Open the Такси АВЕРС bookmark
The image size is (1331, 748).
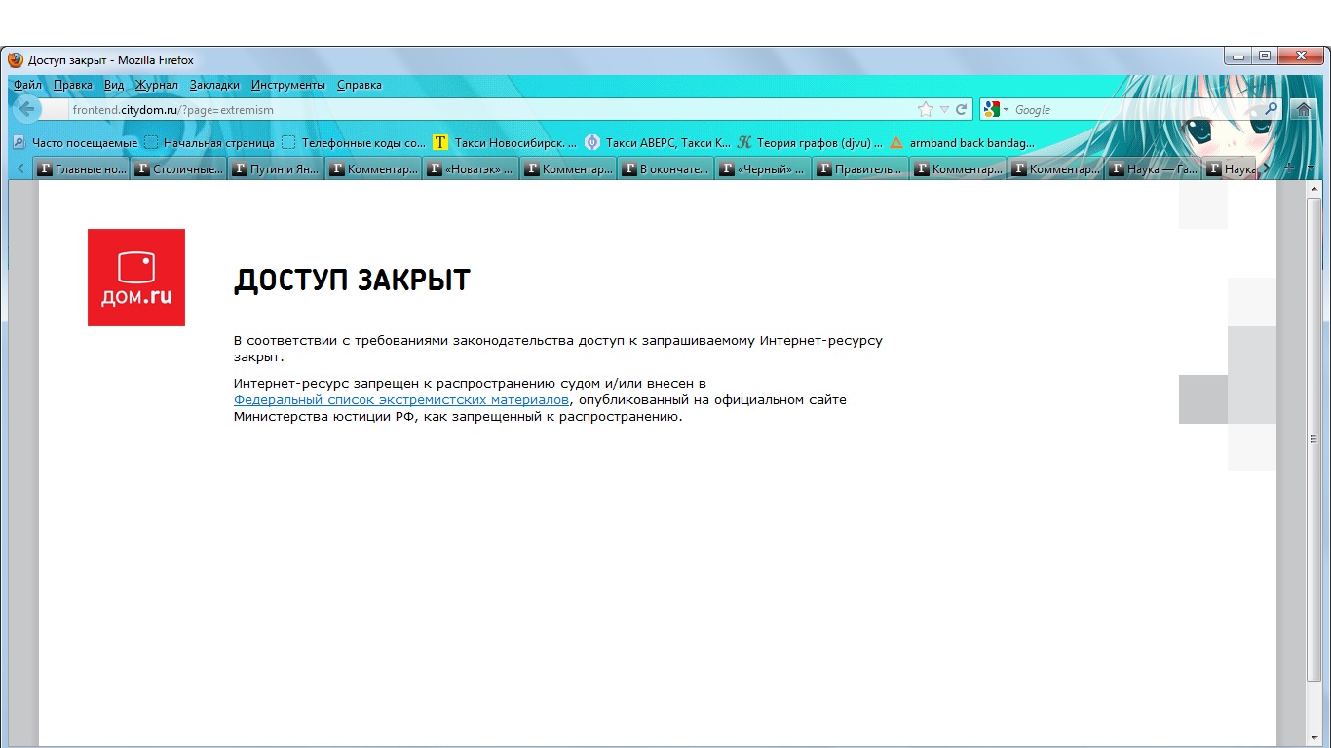click(658, 142)
